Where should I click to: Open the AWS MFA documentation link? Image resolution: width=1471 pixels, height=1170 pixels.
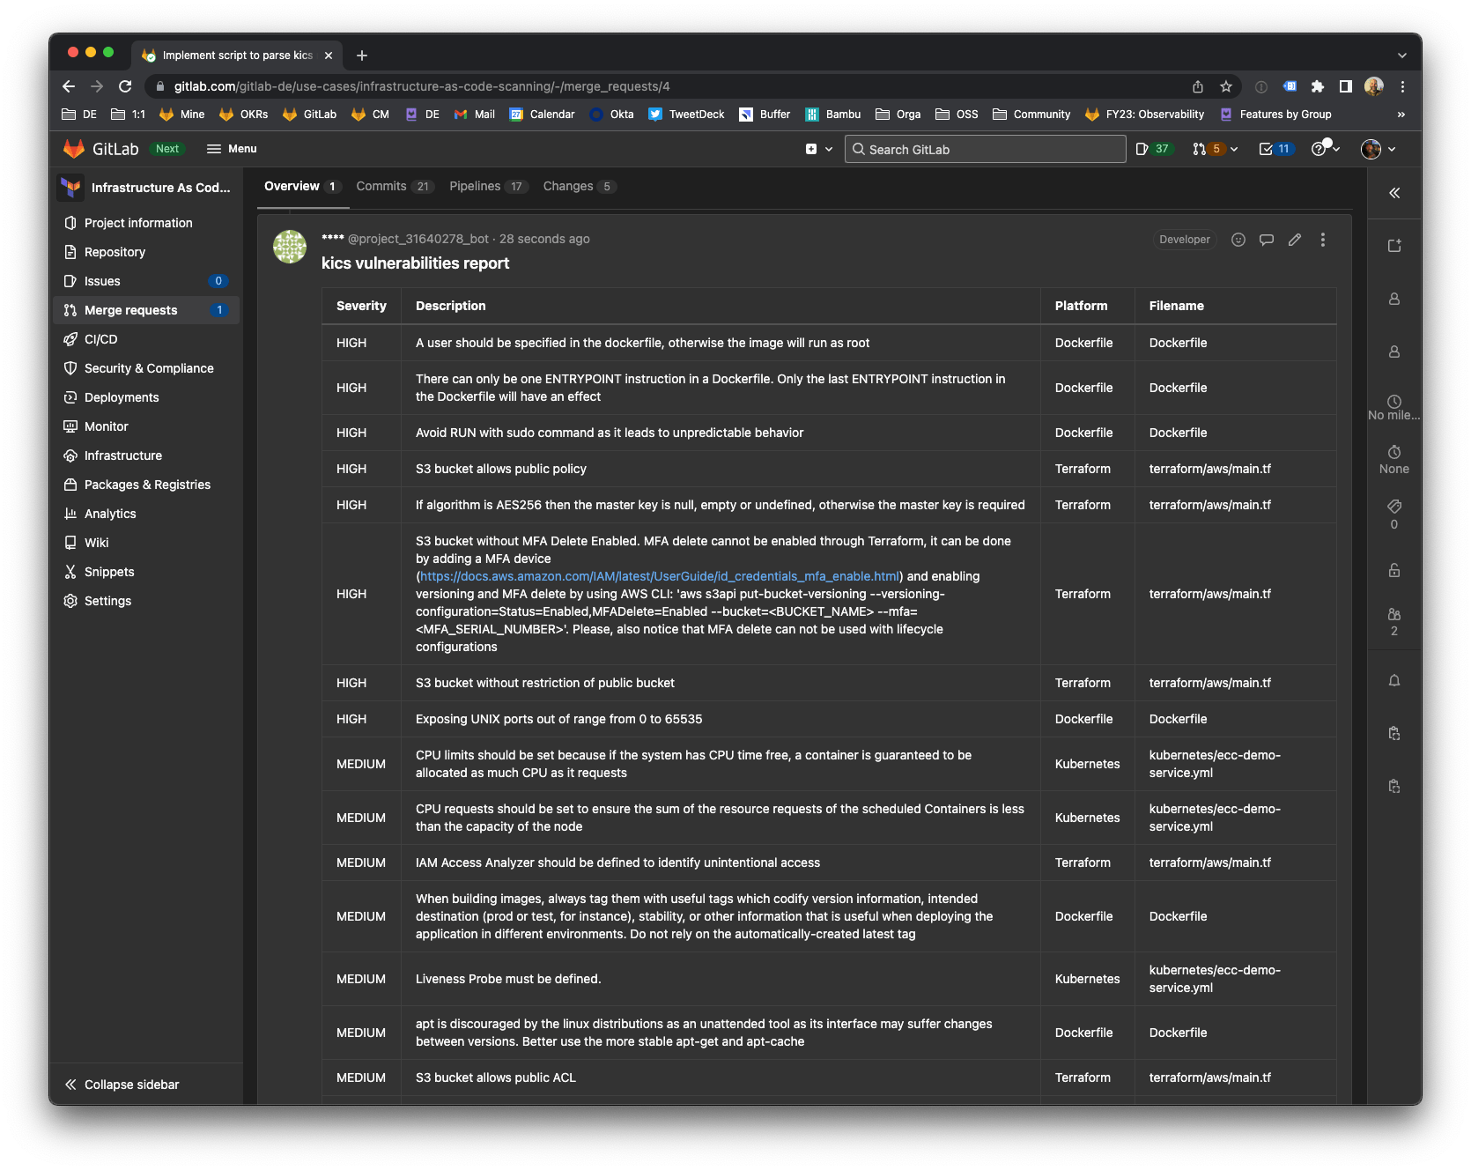[659, 576]
